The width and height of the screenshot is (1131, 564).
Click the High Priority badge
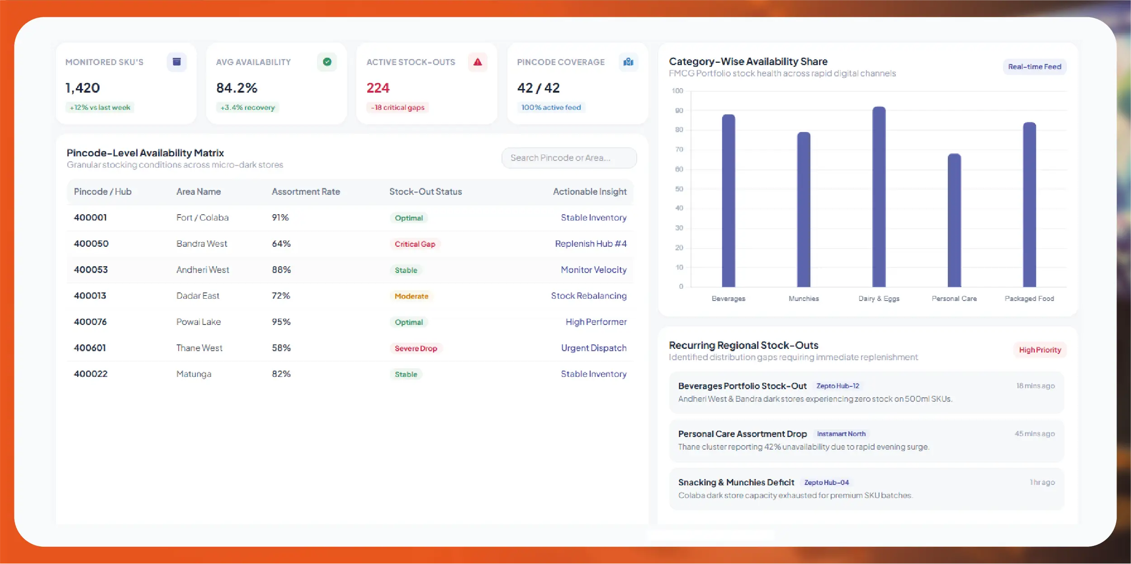point(1040,350)
